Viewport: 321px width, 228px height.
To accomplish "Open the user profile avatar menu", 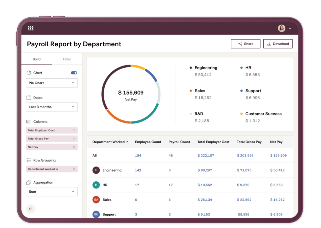I will (x=282, y=28).
